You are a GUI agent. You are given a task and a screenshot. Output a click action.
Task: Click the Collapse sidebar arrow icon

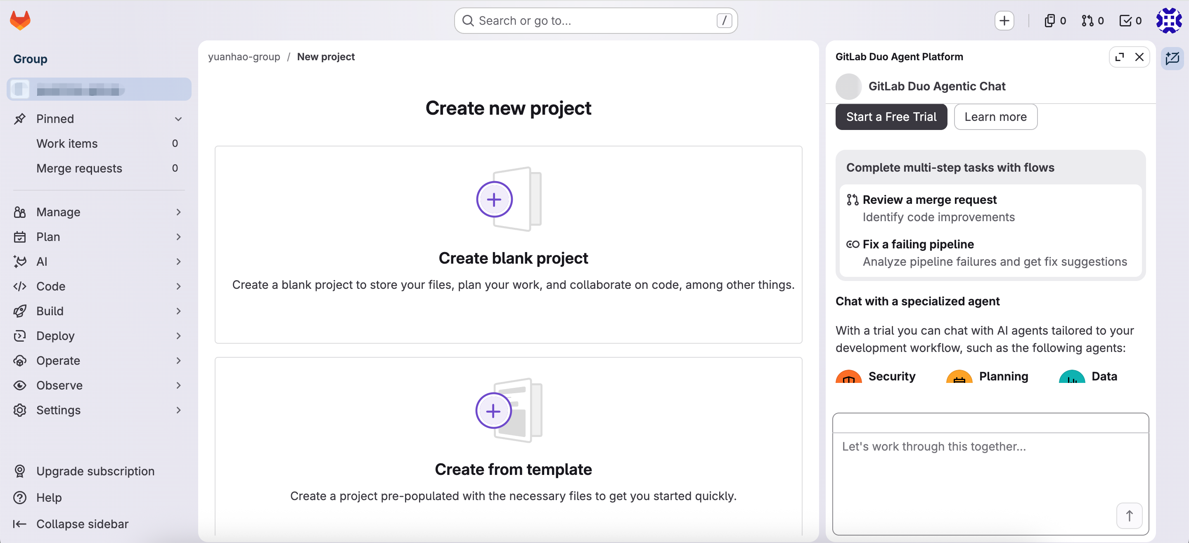click(x=19, y=524)
